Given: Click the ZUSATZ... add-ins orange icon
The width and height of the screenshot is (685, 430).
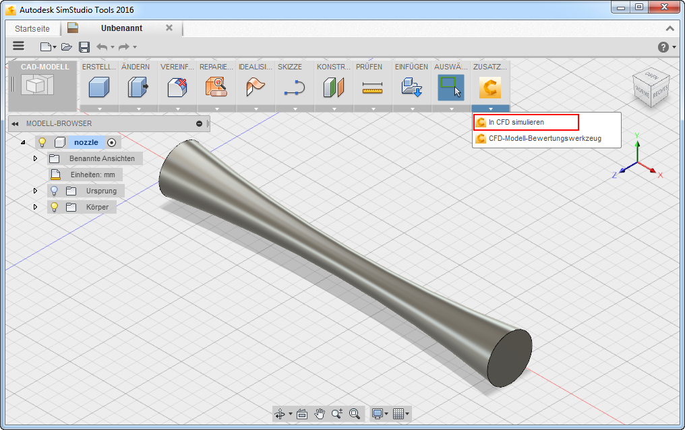Looking at the screenshot, I should pos(490,88).
